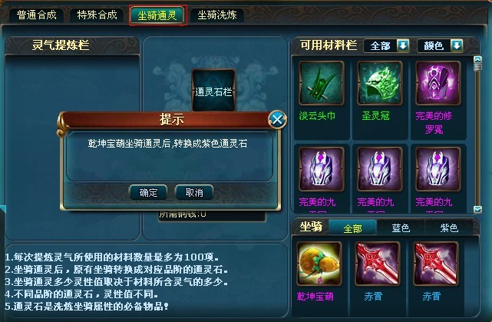Pick the first 完美的九 purple armor item

pyautogui.click(x=322, y=169)
